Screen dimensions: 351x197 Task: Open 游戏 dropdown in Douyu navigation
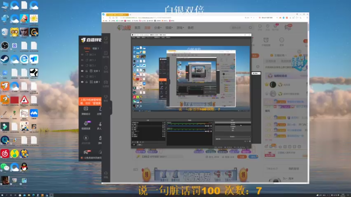180,28
